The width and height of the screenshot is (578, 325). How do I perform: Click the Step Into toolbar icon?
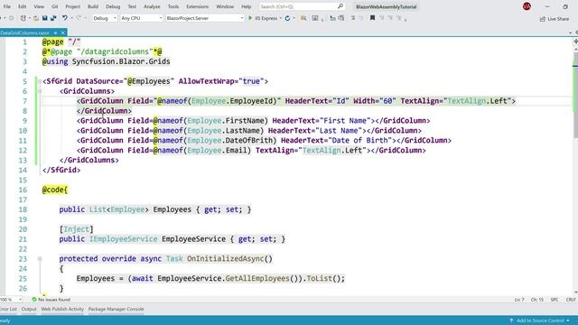(332, 18)
